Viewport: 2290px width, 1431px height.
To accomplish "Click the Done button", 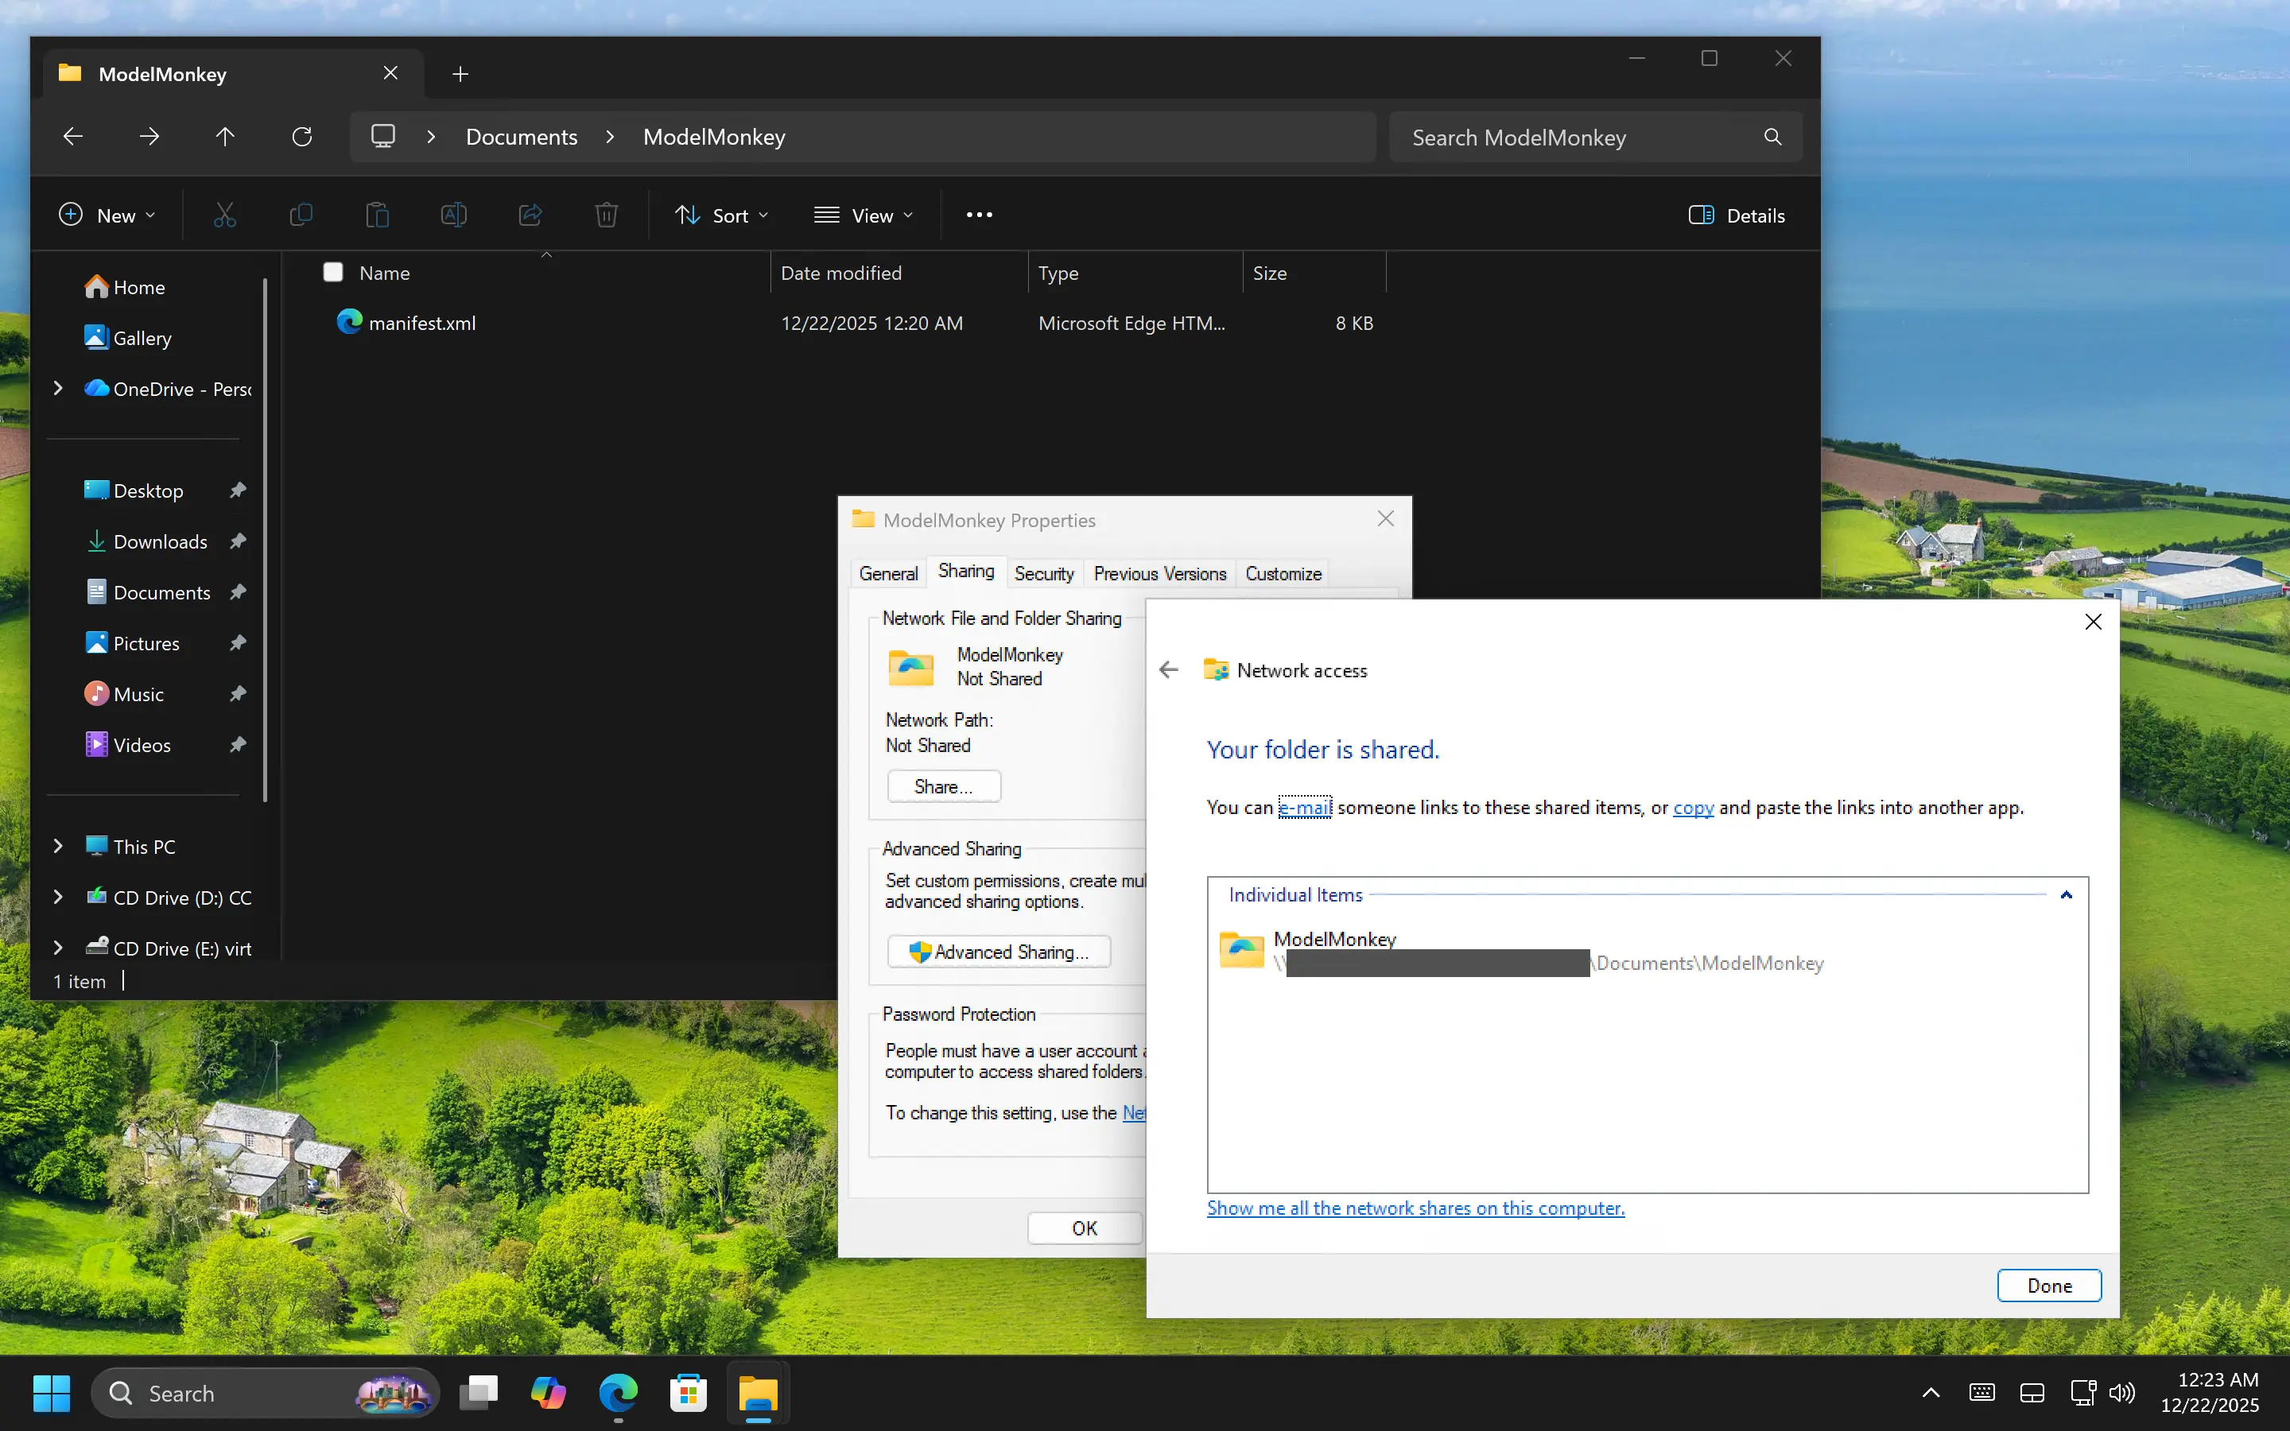I will (x=2049, y=1286).
